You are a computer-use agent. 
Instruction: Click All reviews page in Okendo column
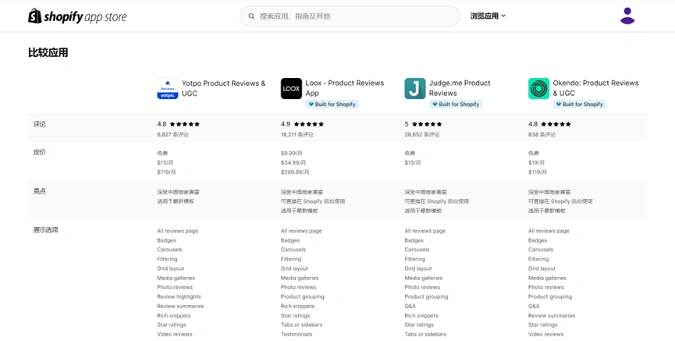[x=549, y=231]
